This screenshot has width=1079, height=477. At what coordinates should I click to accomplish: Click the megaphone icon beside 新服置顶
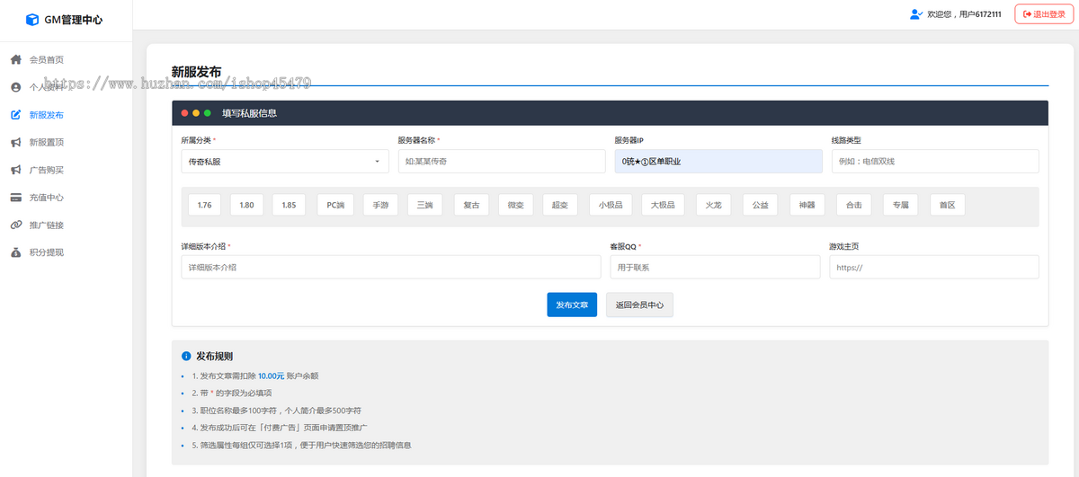(15, 142)
